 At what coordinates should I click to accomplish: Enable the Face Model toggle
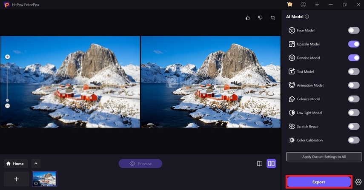(x=354, y=30)
